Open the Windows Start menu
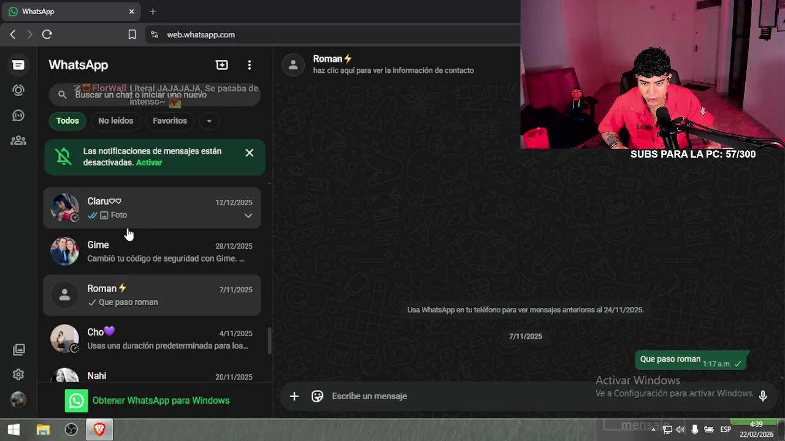The image size is (785, 441). coord(13,430)
